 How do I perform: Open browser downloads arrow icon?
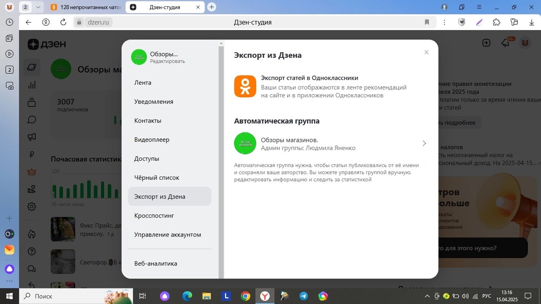[x=531, y=22]
